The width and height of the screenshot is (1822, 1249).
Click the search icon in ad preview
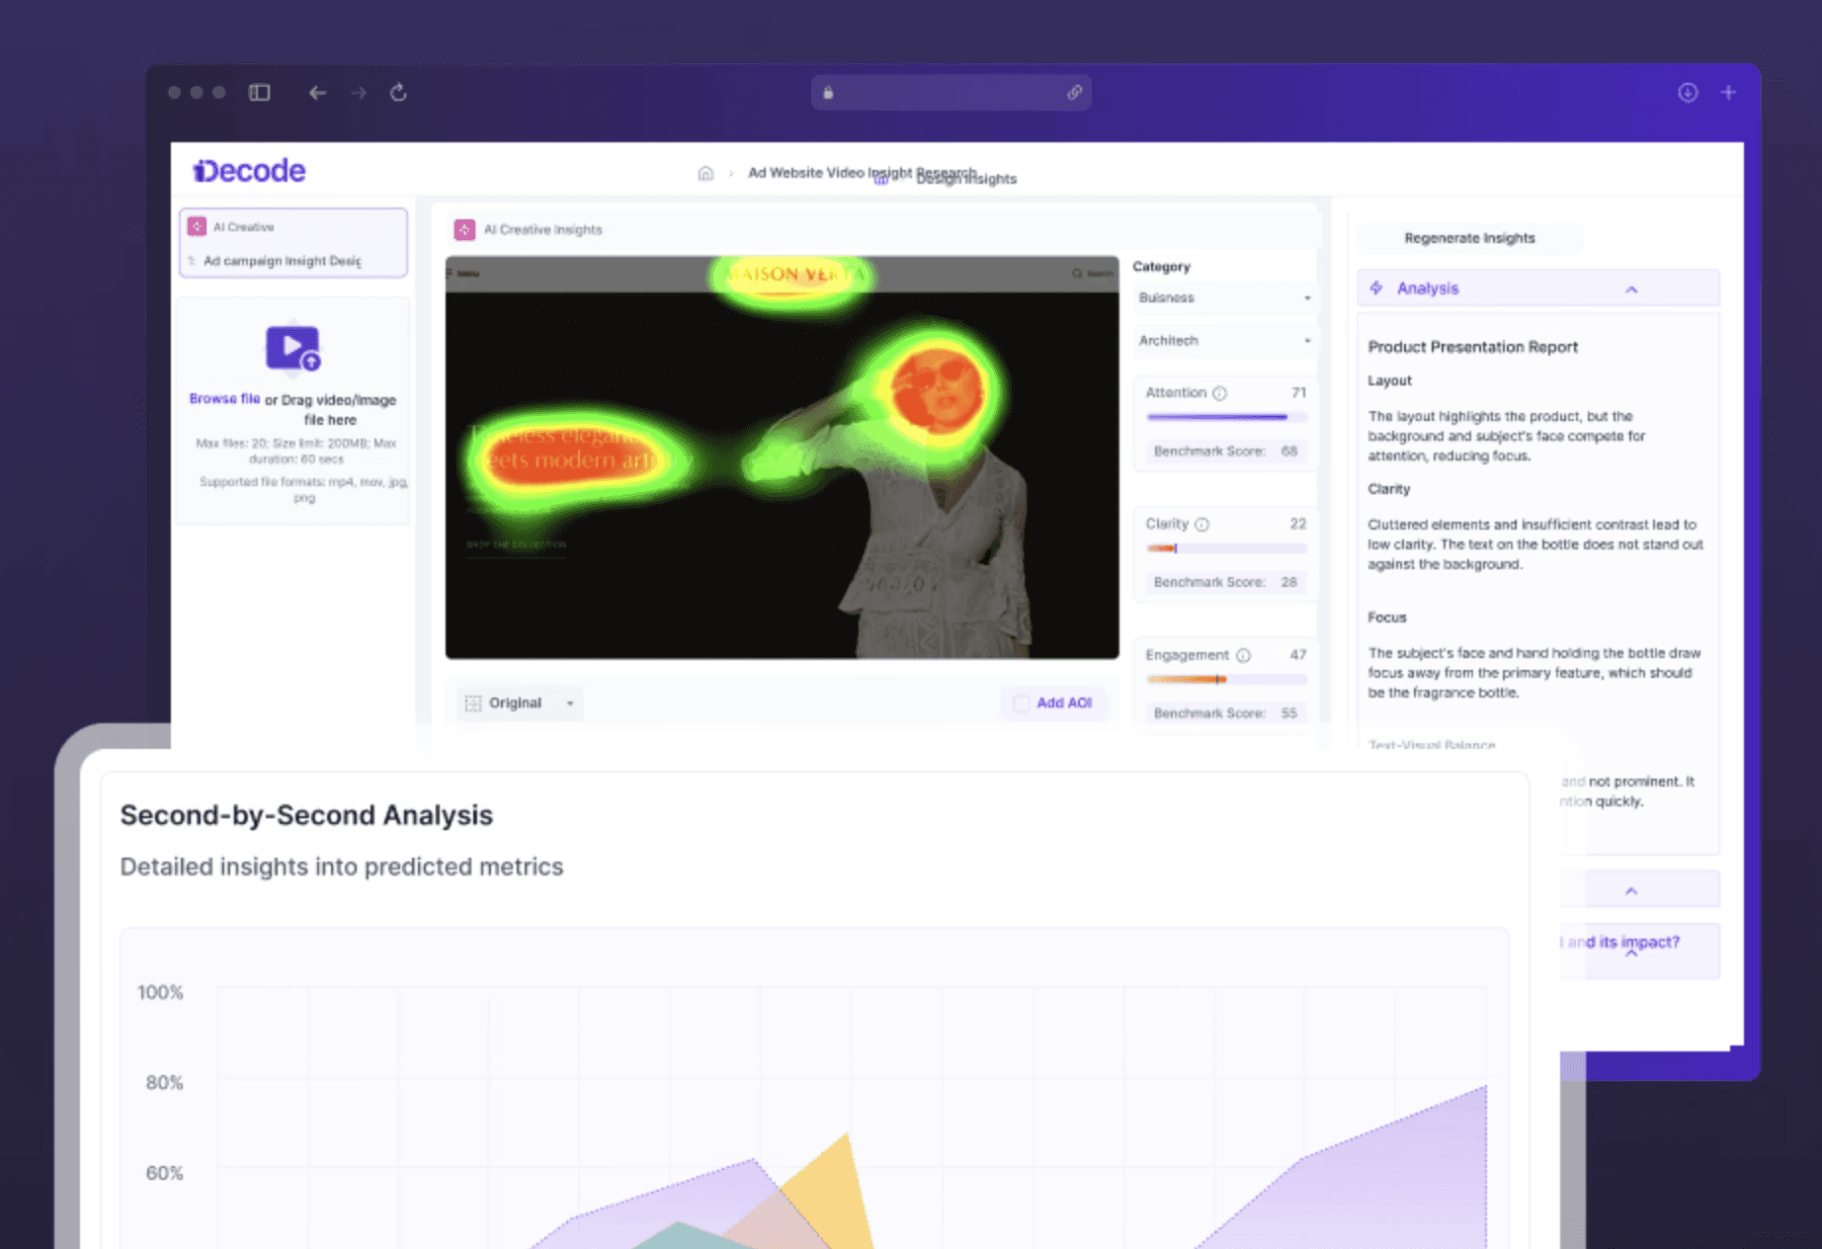[x=1077, y=274]
